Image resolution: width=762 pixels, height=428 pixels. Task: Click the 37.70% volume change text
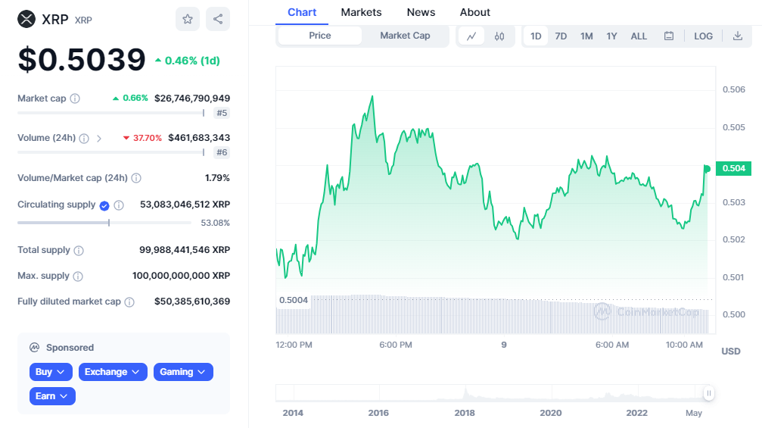tap(148, 138)
